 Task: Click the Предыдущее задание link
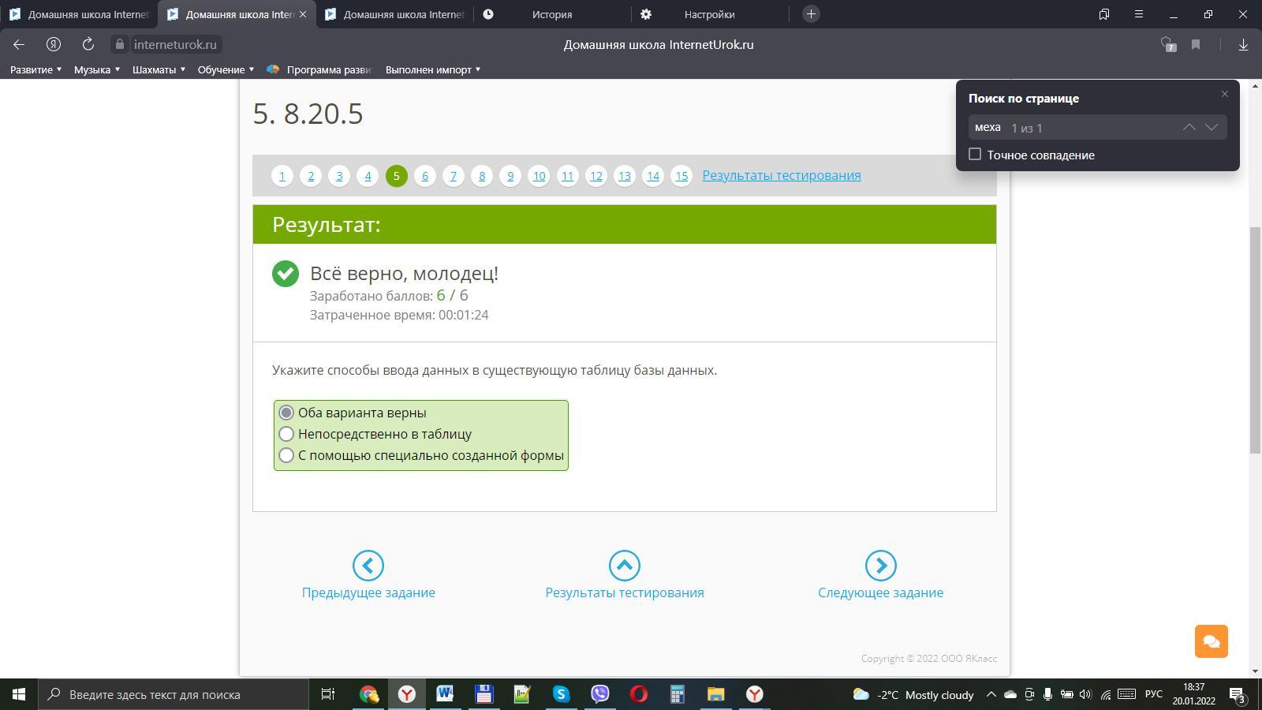point(368,592)
